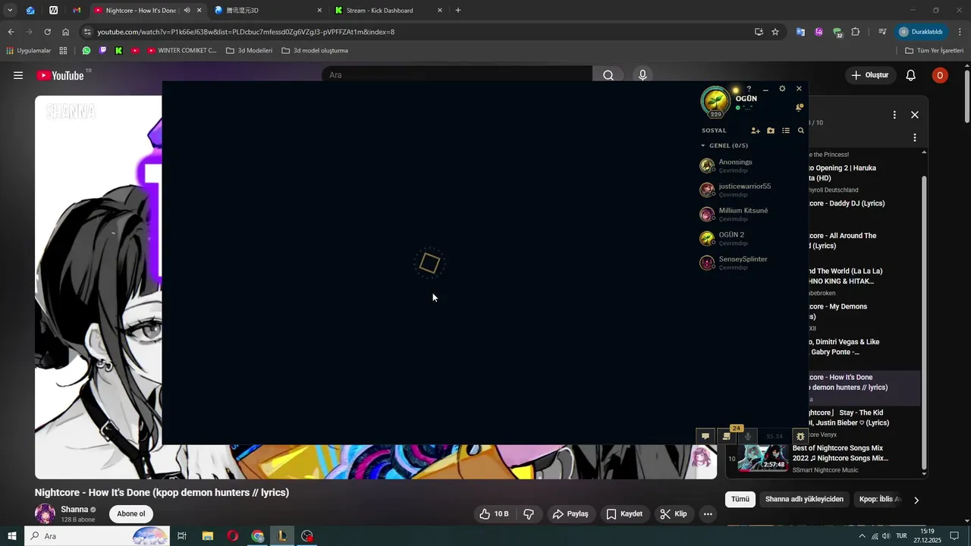Click Paylaş share button
This screenshot has height=546, width=971.
(570, 514)
